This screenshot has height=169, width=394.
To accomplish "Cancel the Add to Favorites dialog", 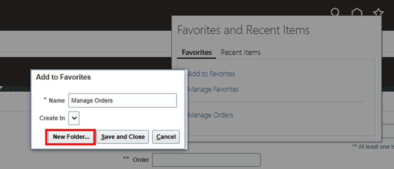I will pos(166,137).
